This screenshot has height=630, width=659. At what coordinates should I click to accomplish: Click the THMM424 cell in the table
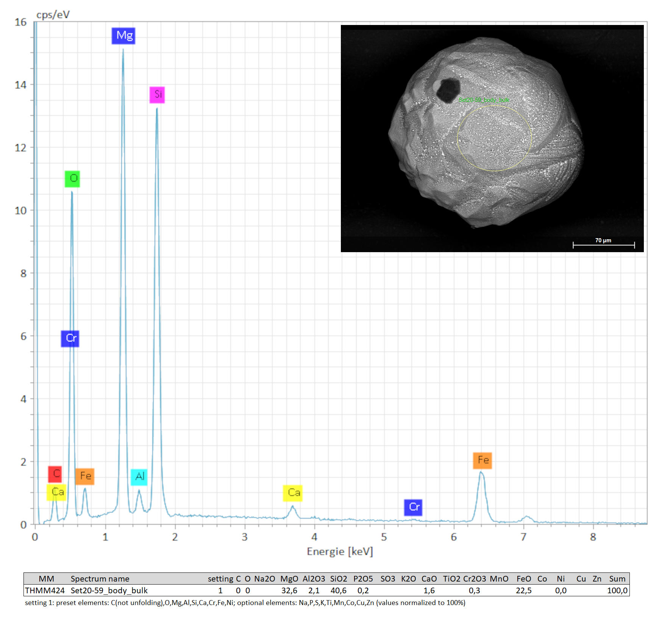(x=45, y=590)
